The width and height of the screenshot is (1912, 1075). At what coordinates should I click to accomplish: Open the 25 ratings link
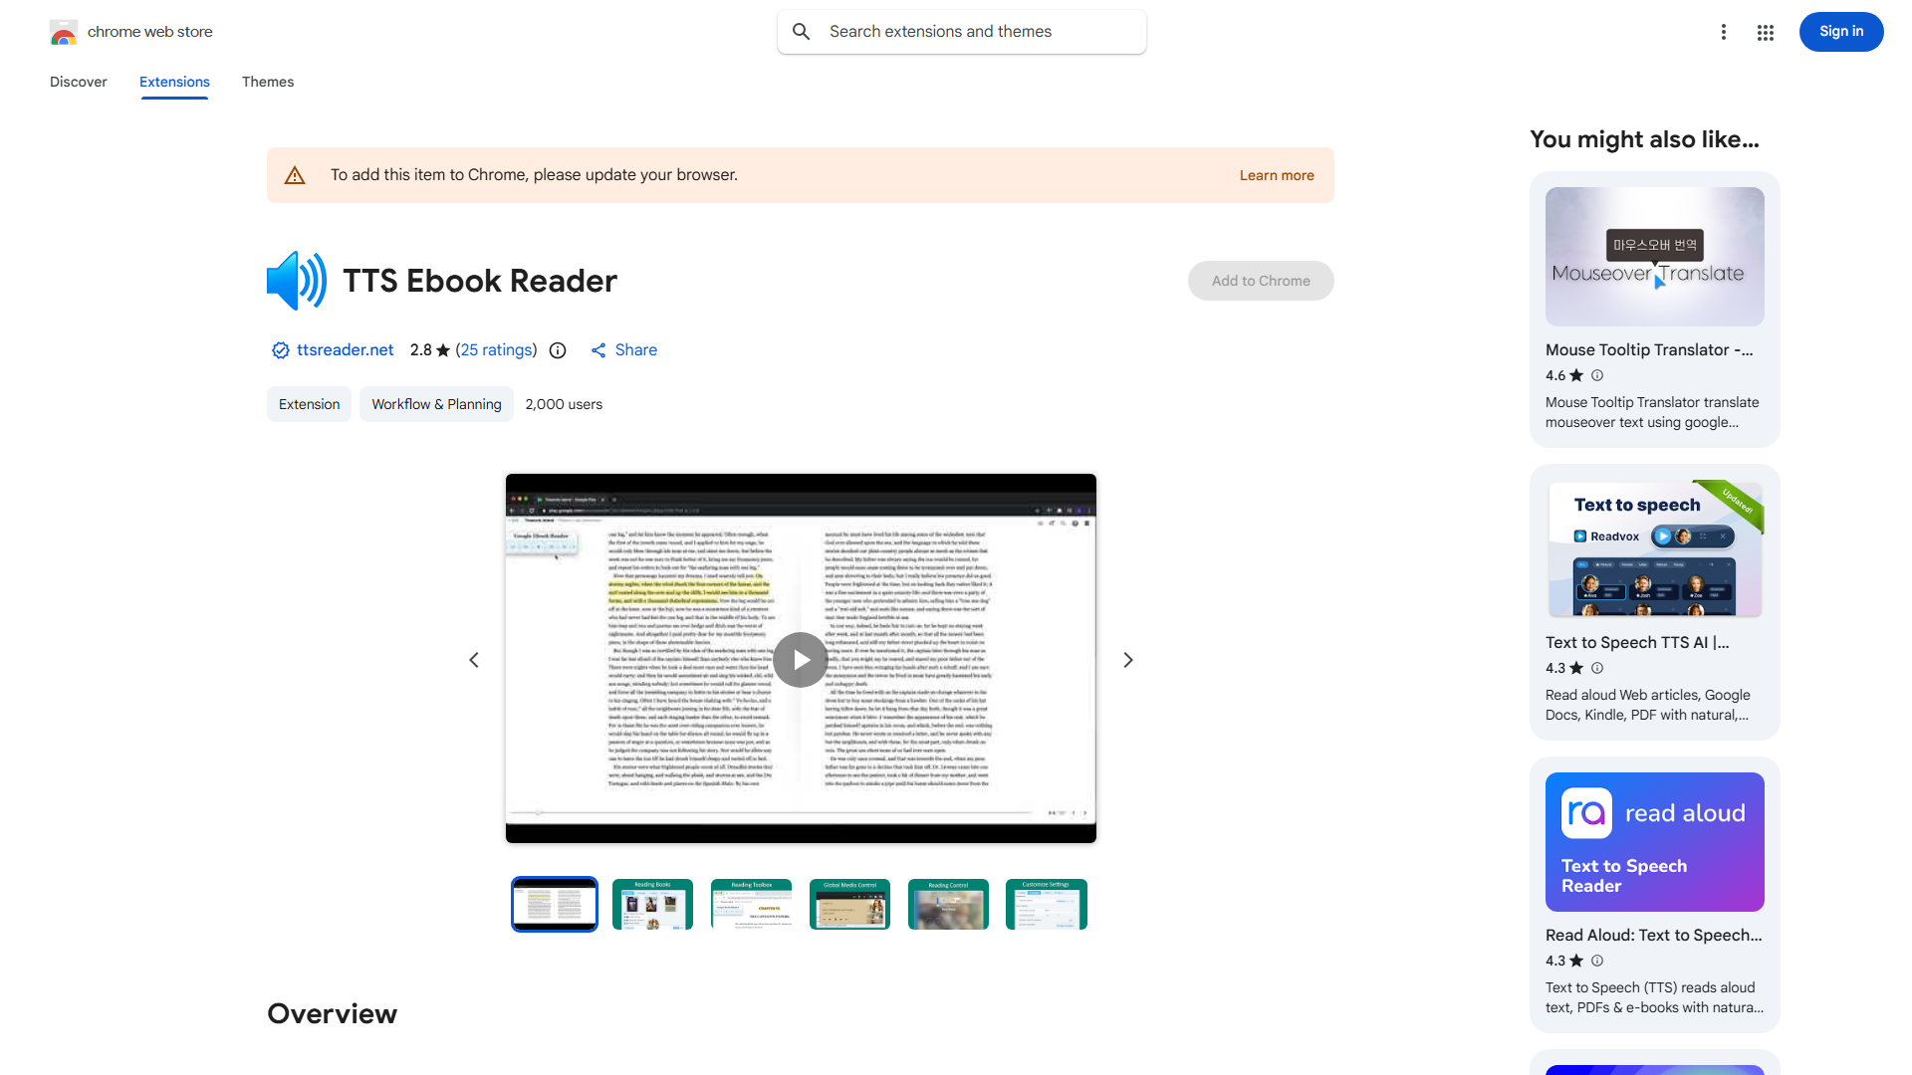(x=496, y=350)
